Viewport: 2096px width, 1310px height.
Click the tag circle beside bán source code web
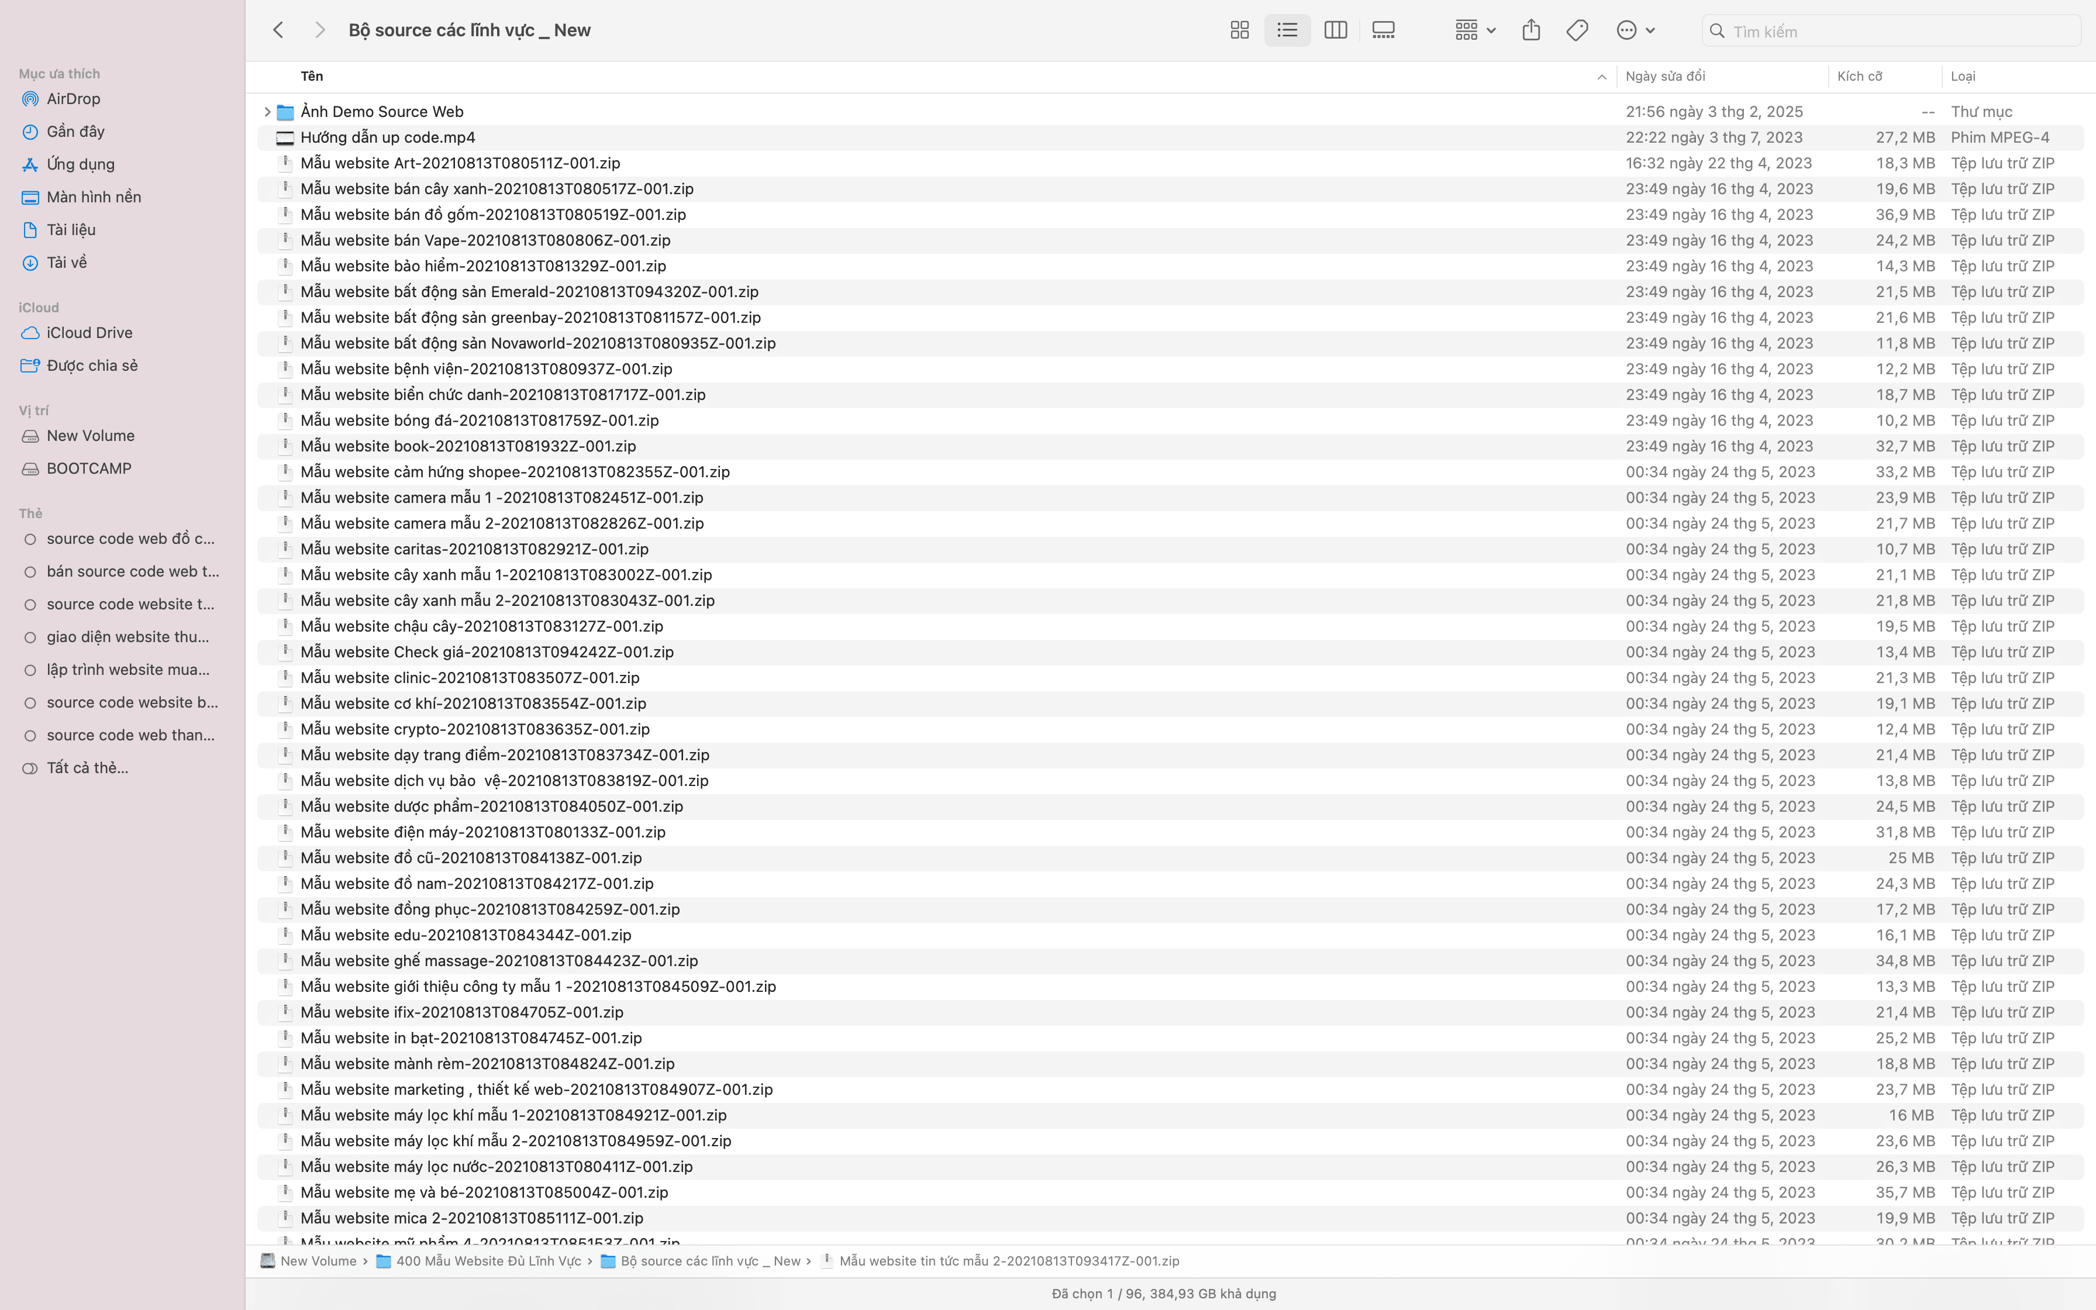[x=29, y=571]
